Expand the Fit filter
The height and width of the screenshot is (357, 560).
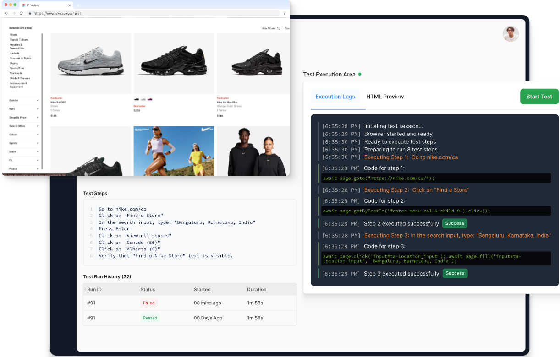(x=24, y=160)
